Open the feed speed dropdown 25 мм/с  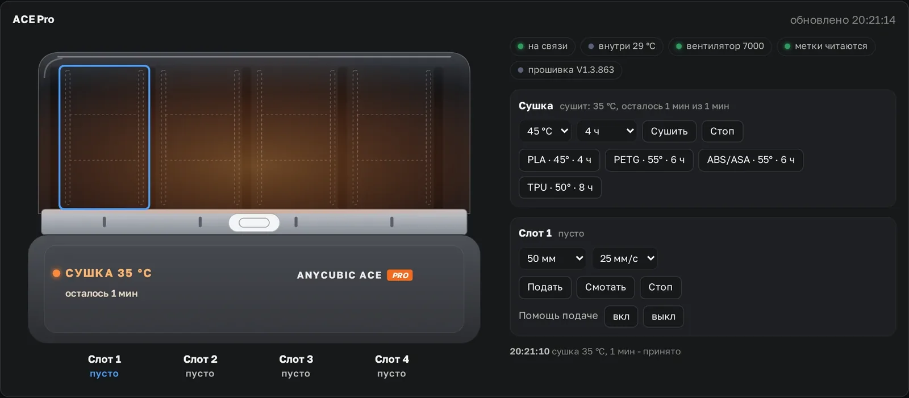point(624,258)
